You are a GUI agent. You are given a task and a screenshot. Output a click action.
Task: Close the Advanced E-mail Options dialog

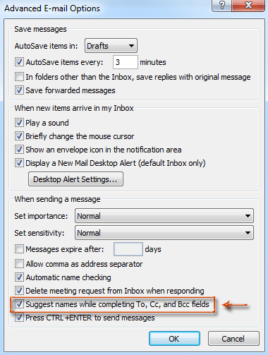click(248, 5)
